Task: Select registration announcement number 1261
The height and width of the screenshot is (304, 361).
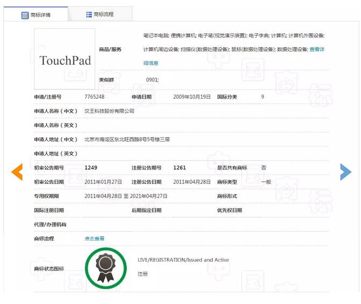Action: pos(179,168)
